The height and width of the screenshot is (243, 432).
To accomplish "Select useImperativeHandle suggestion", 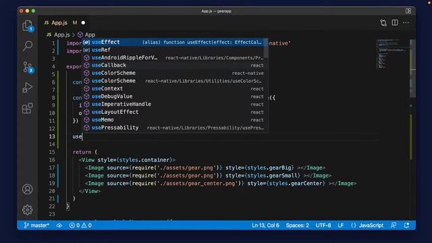I will coord(173,104).
